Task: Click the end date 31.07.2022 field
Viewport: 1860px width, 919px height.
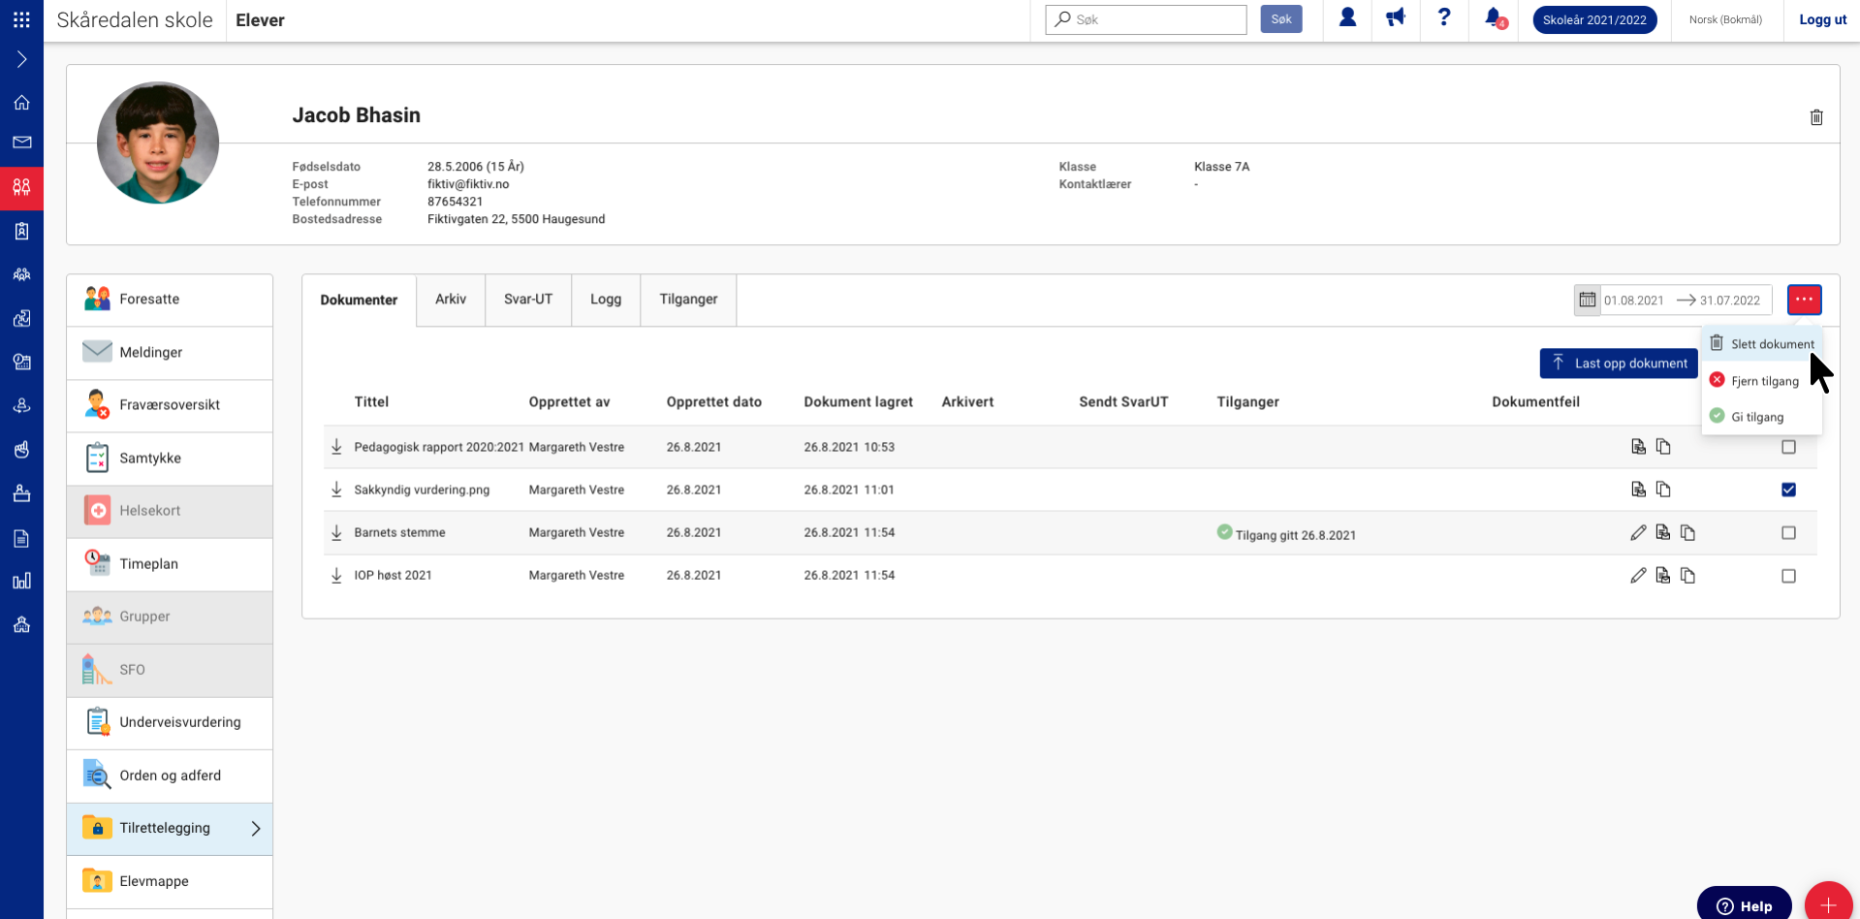Action: point(1731,301)
